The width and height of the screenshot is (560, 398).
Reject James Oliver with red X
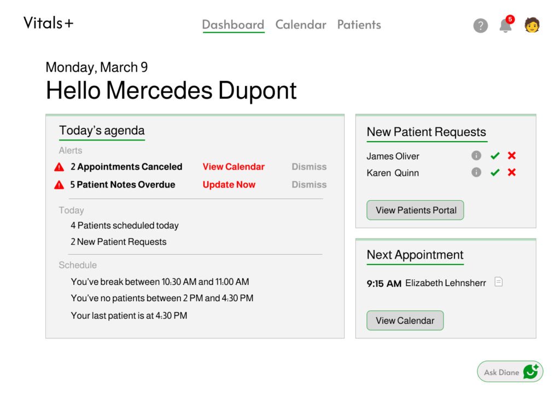coord(512,156)
